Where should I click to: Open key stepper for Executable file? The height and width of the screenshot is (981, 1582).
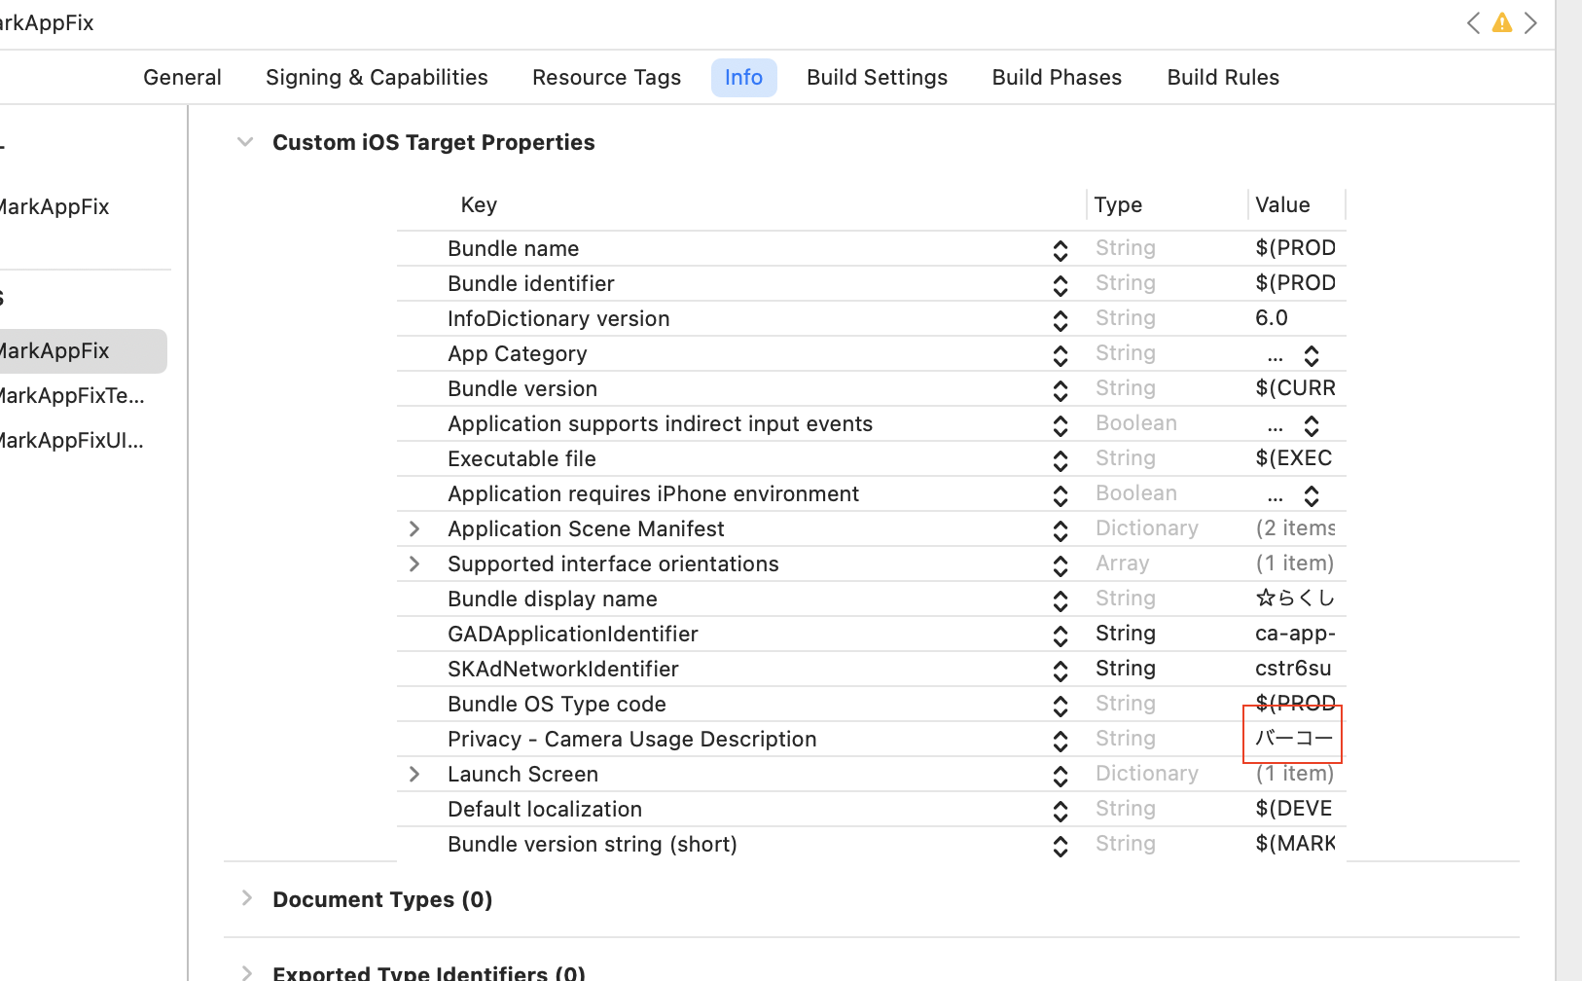pos(1061,460)
